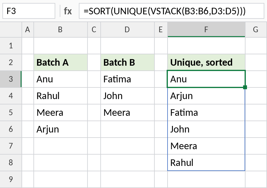Select column C header
Screen dimensions: 267x188
94,30
